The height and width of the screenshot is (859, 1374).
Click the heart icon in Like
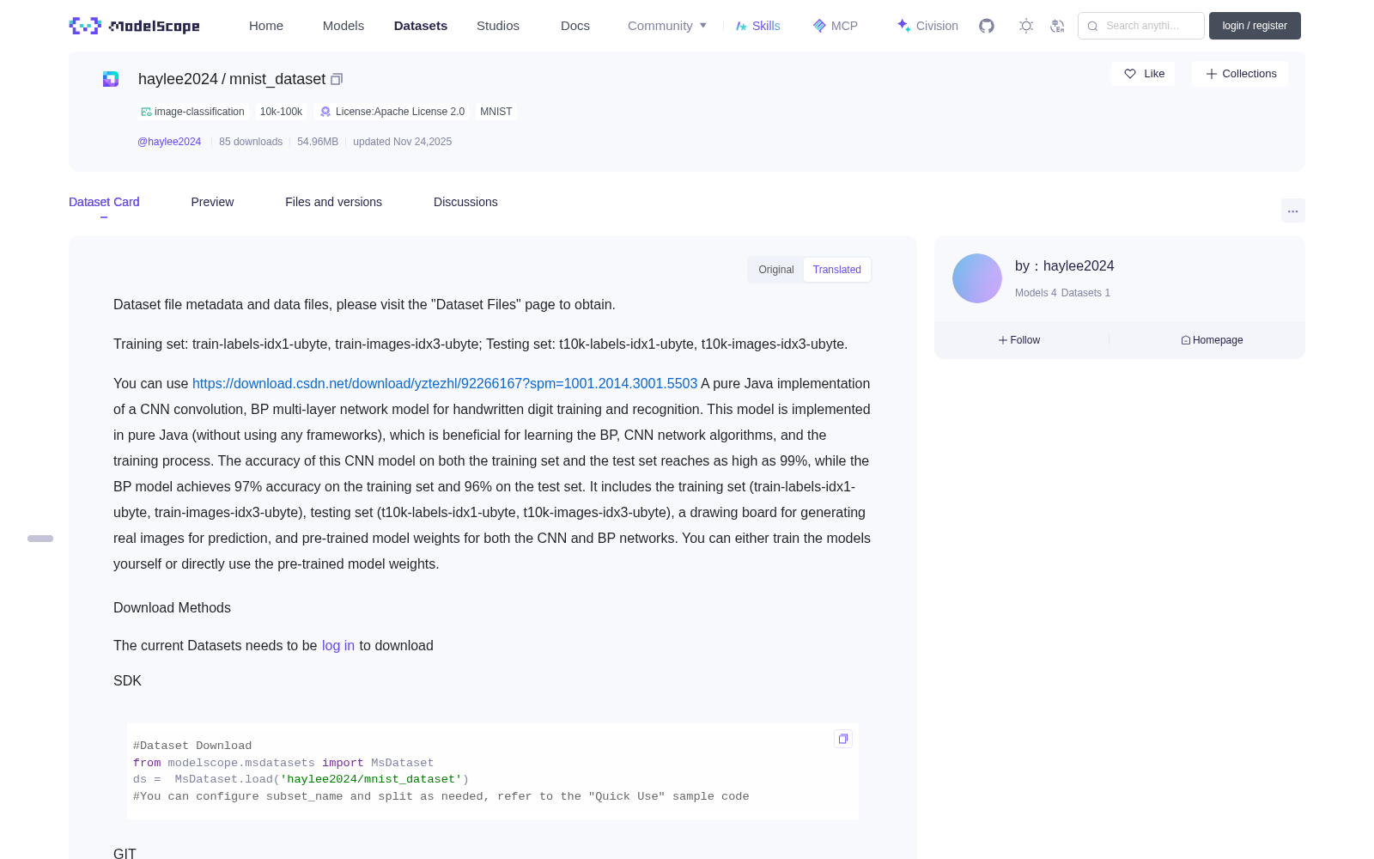pos(1130,74)
